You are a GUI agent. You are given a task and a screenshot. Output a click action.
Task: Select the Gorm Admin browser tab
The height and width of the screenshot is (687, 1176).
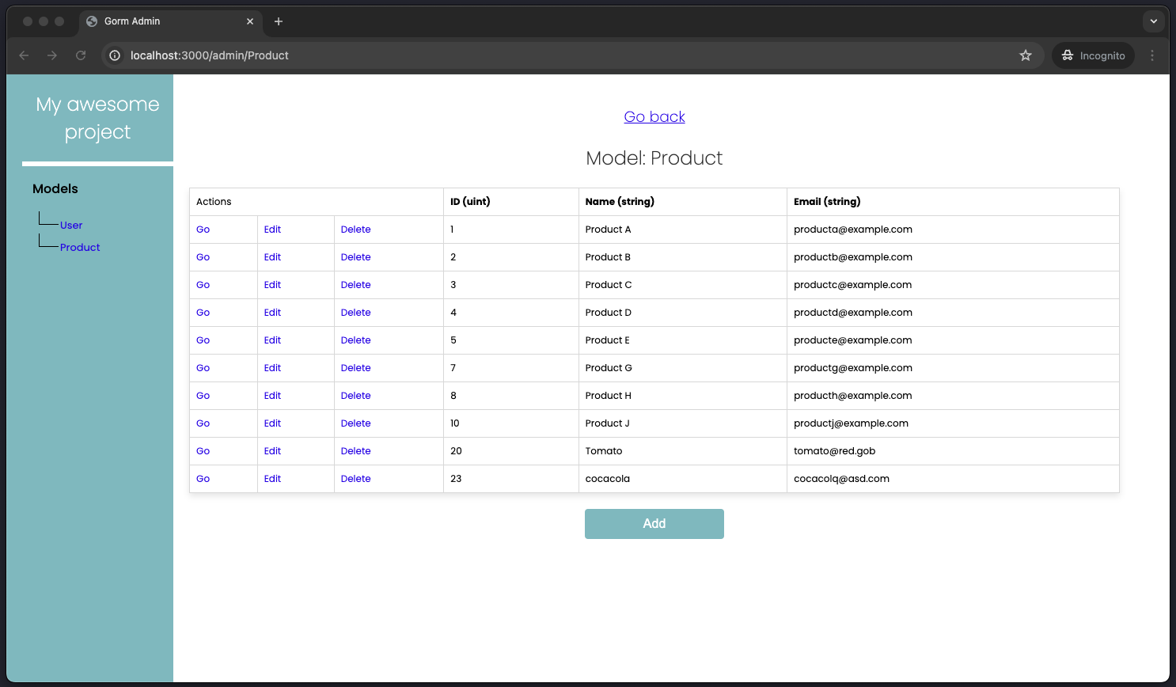point(170,21)
